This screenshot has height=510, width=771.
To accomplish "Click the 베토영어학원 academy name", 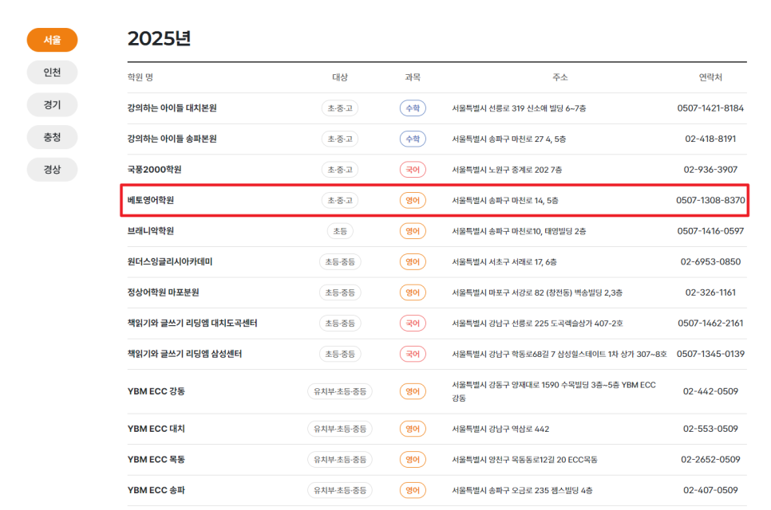I will pyautogui.click(x=151, y=200).
